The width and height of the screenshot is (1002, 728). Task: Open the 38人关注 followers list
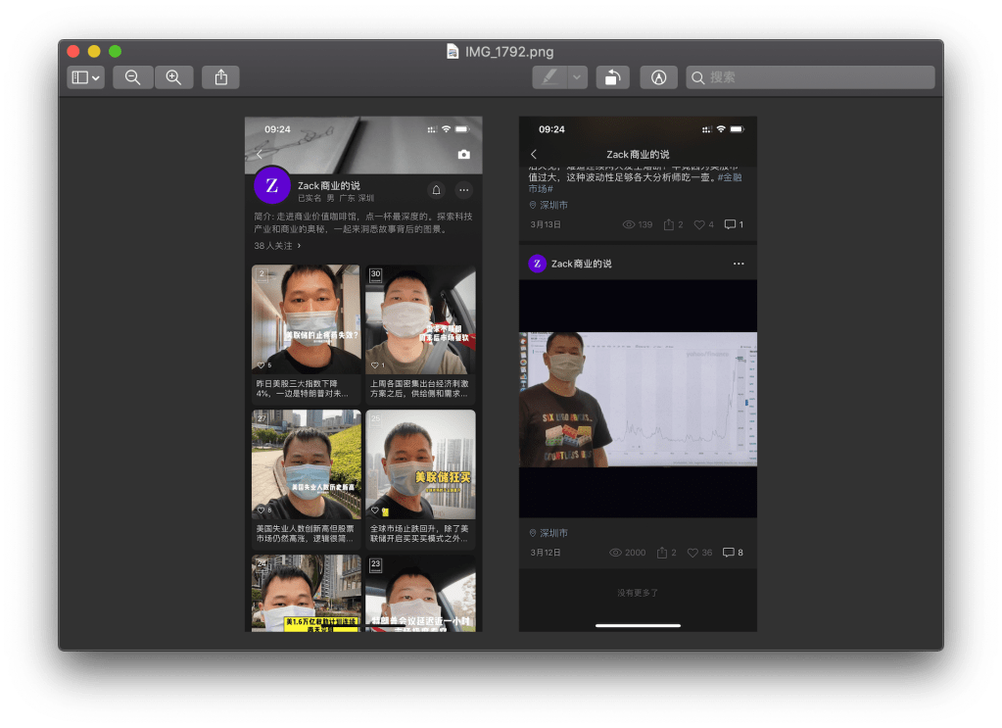[x=277, y=246]
